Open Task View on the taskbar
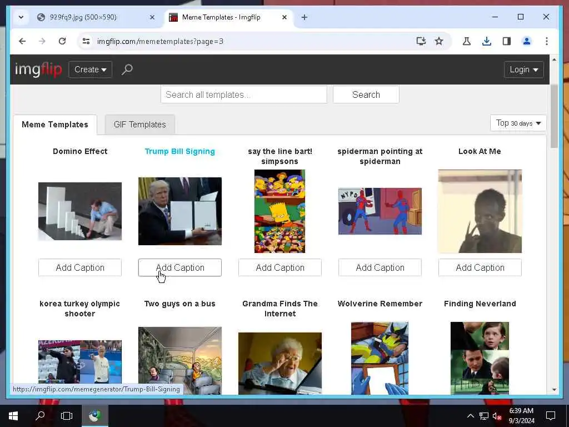This screenshot has height=427, width=569. click(x=67, y=416)
